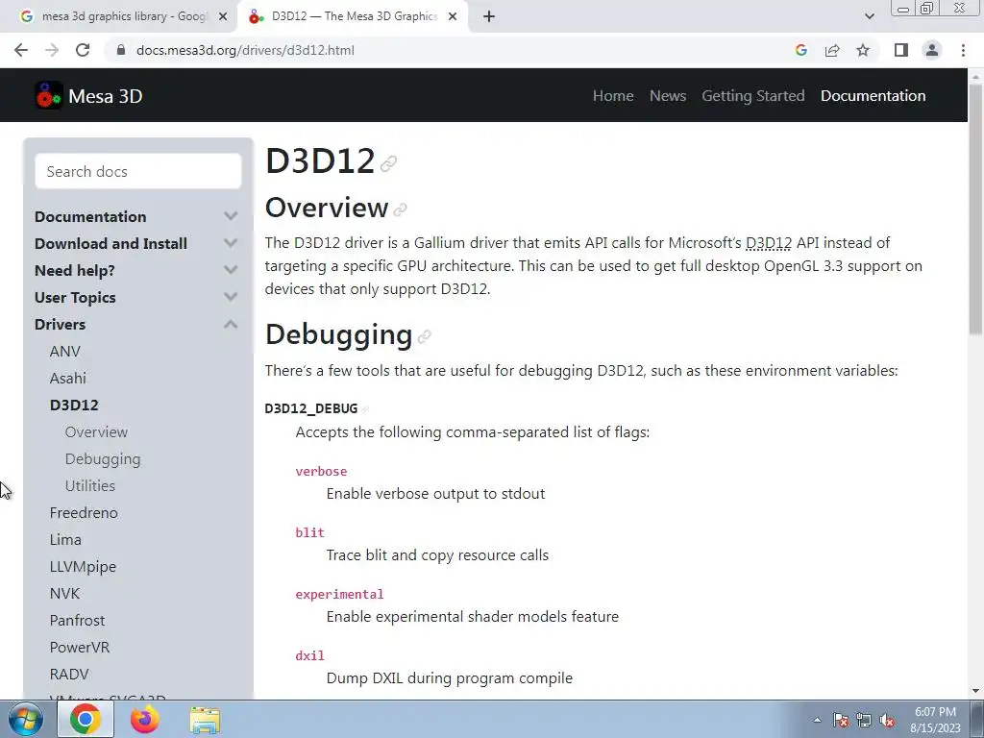
Task: Click Chrome icon in taskbar
Action: [x=86, y=719]
